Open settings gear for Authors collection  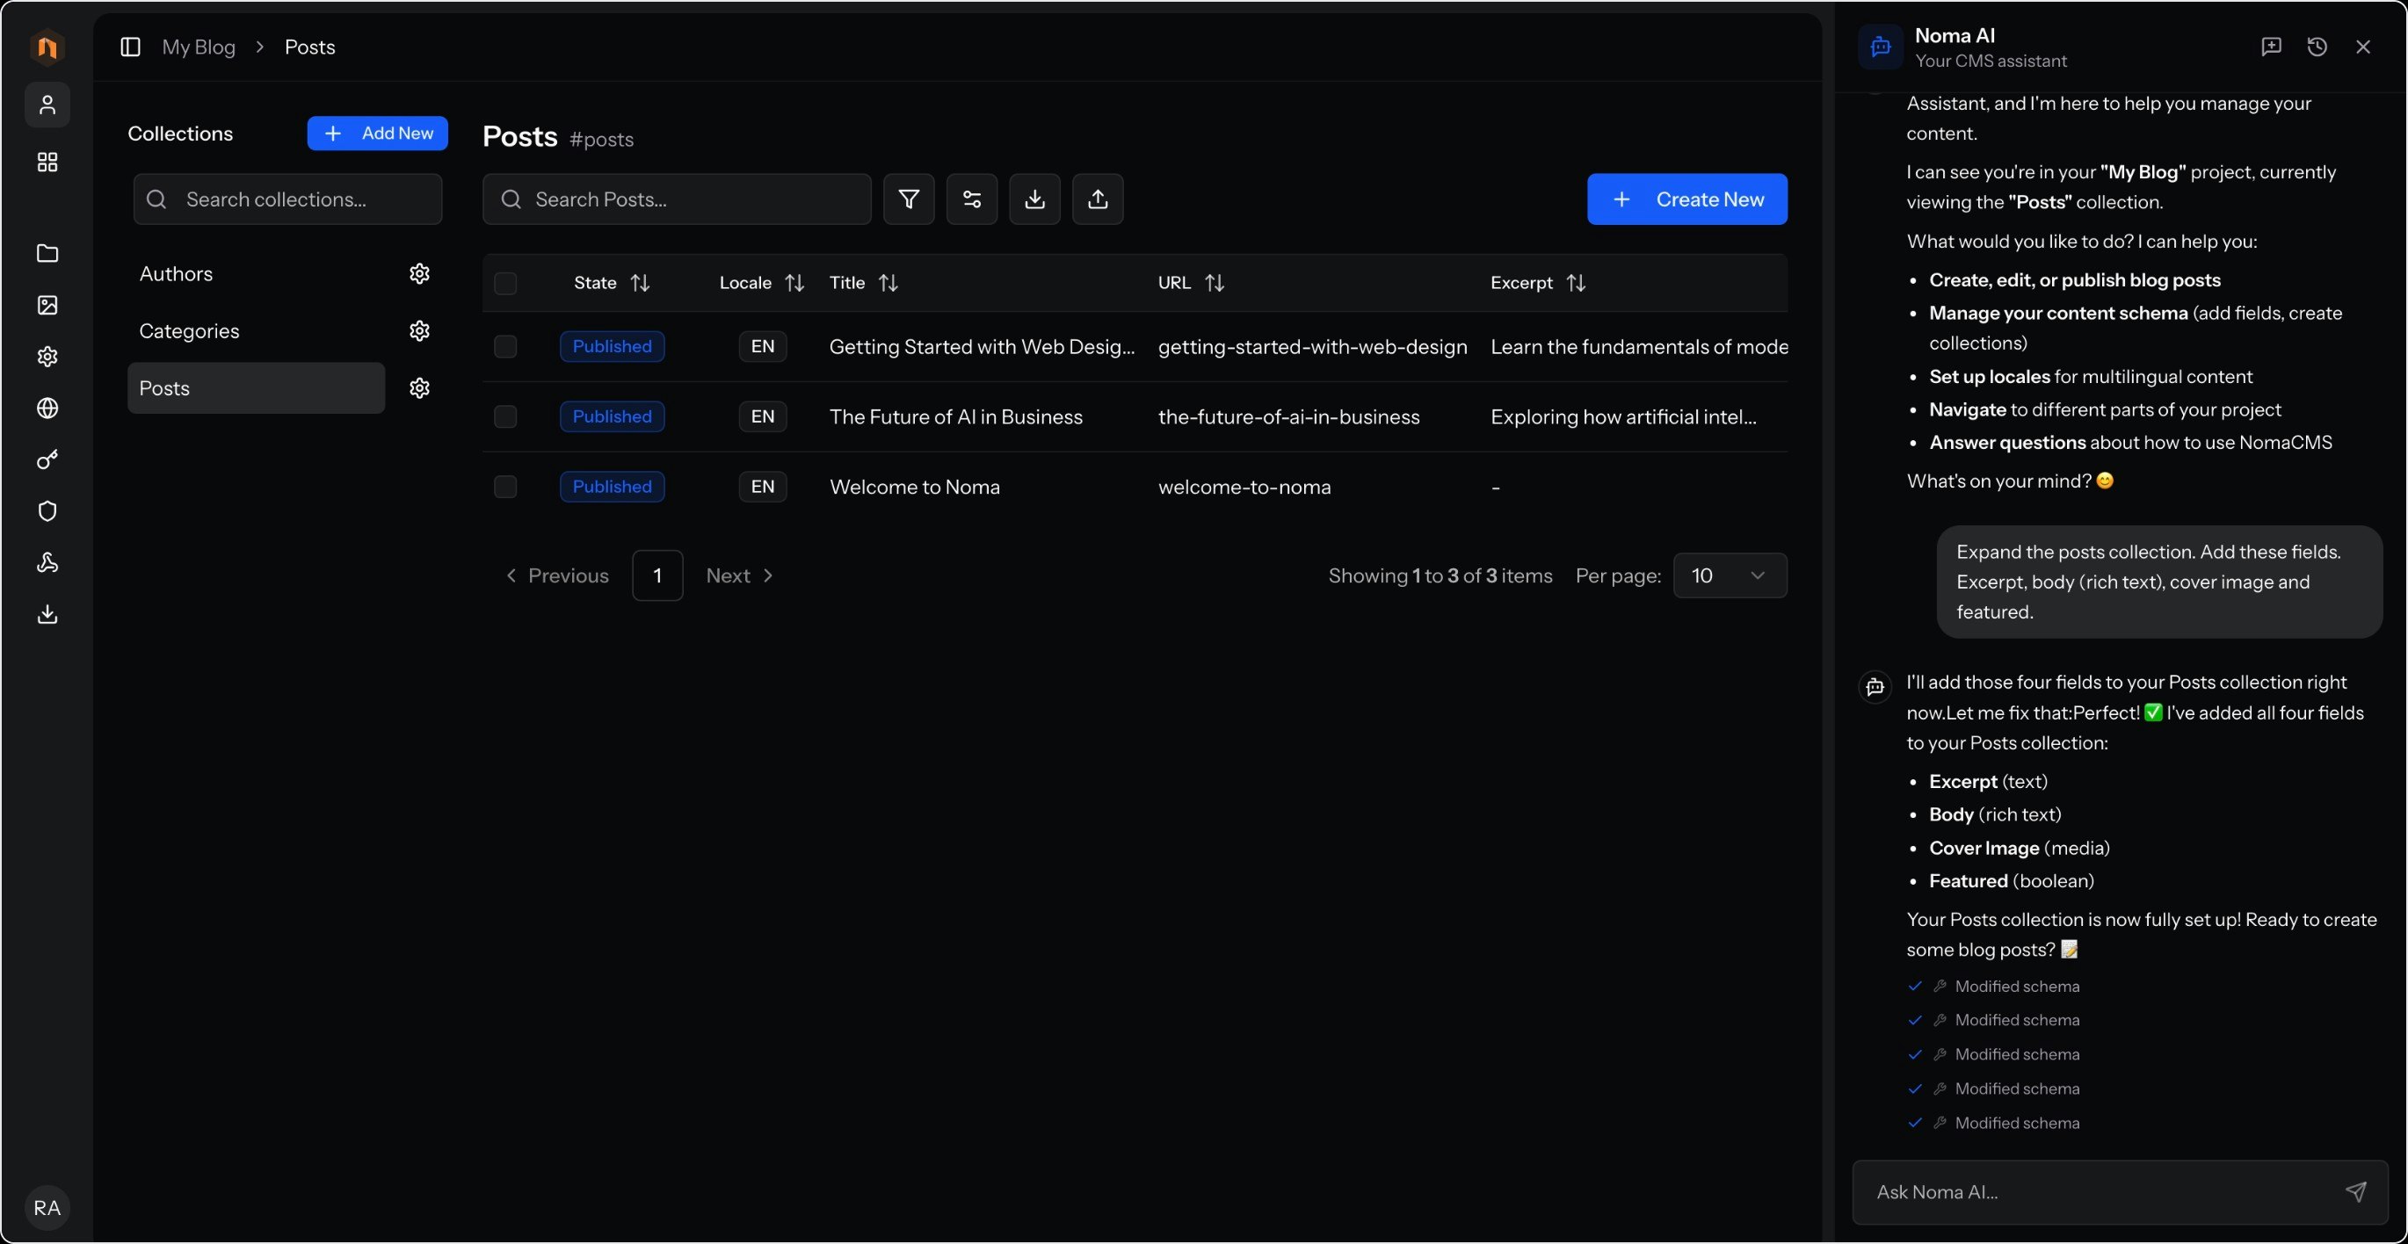pos(420,274)
